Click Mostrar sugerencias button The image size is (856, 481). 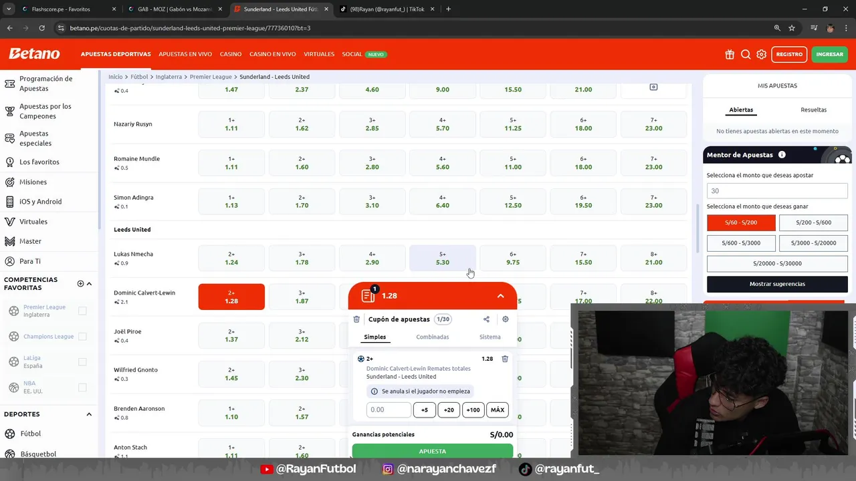point(777,284)
